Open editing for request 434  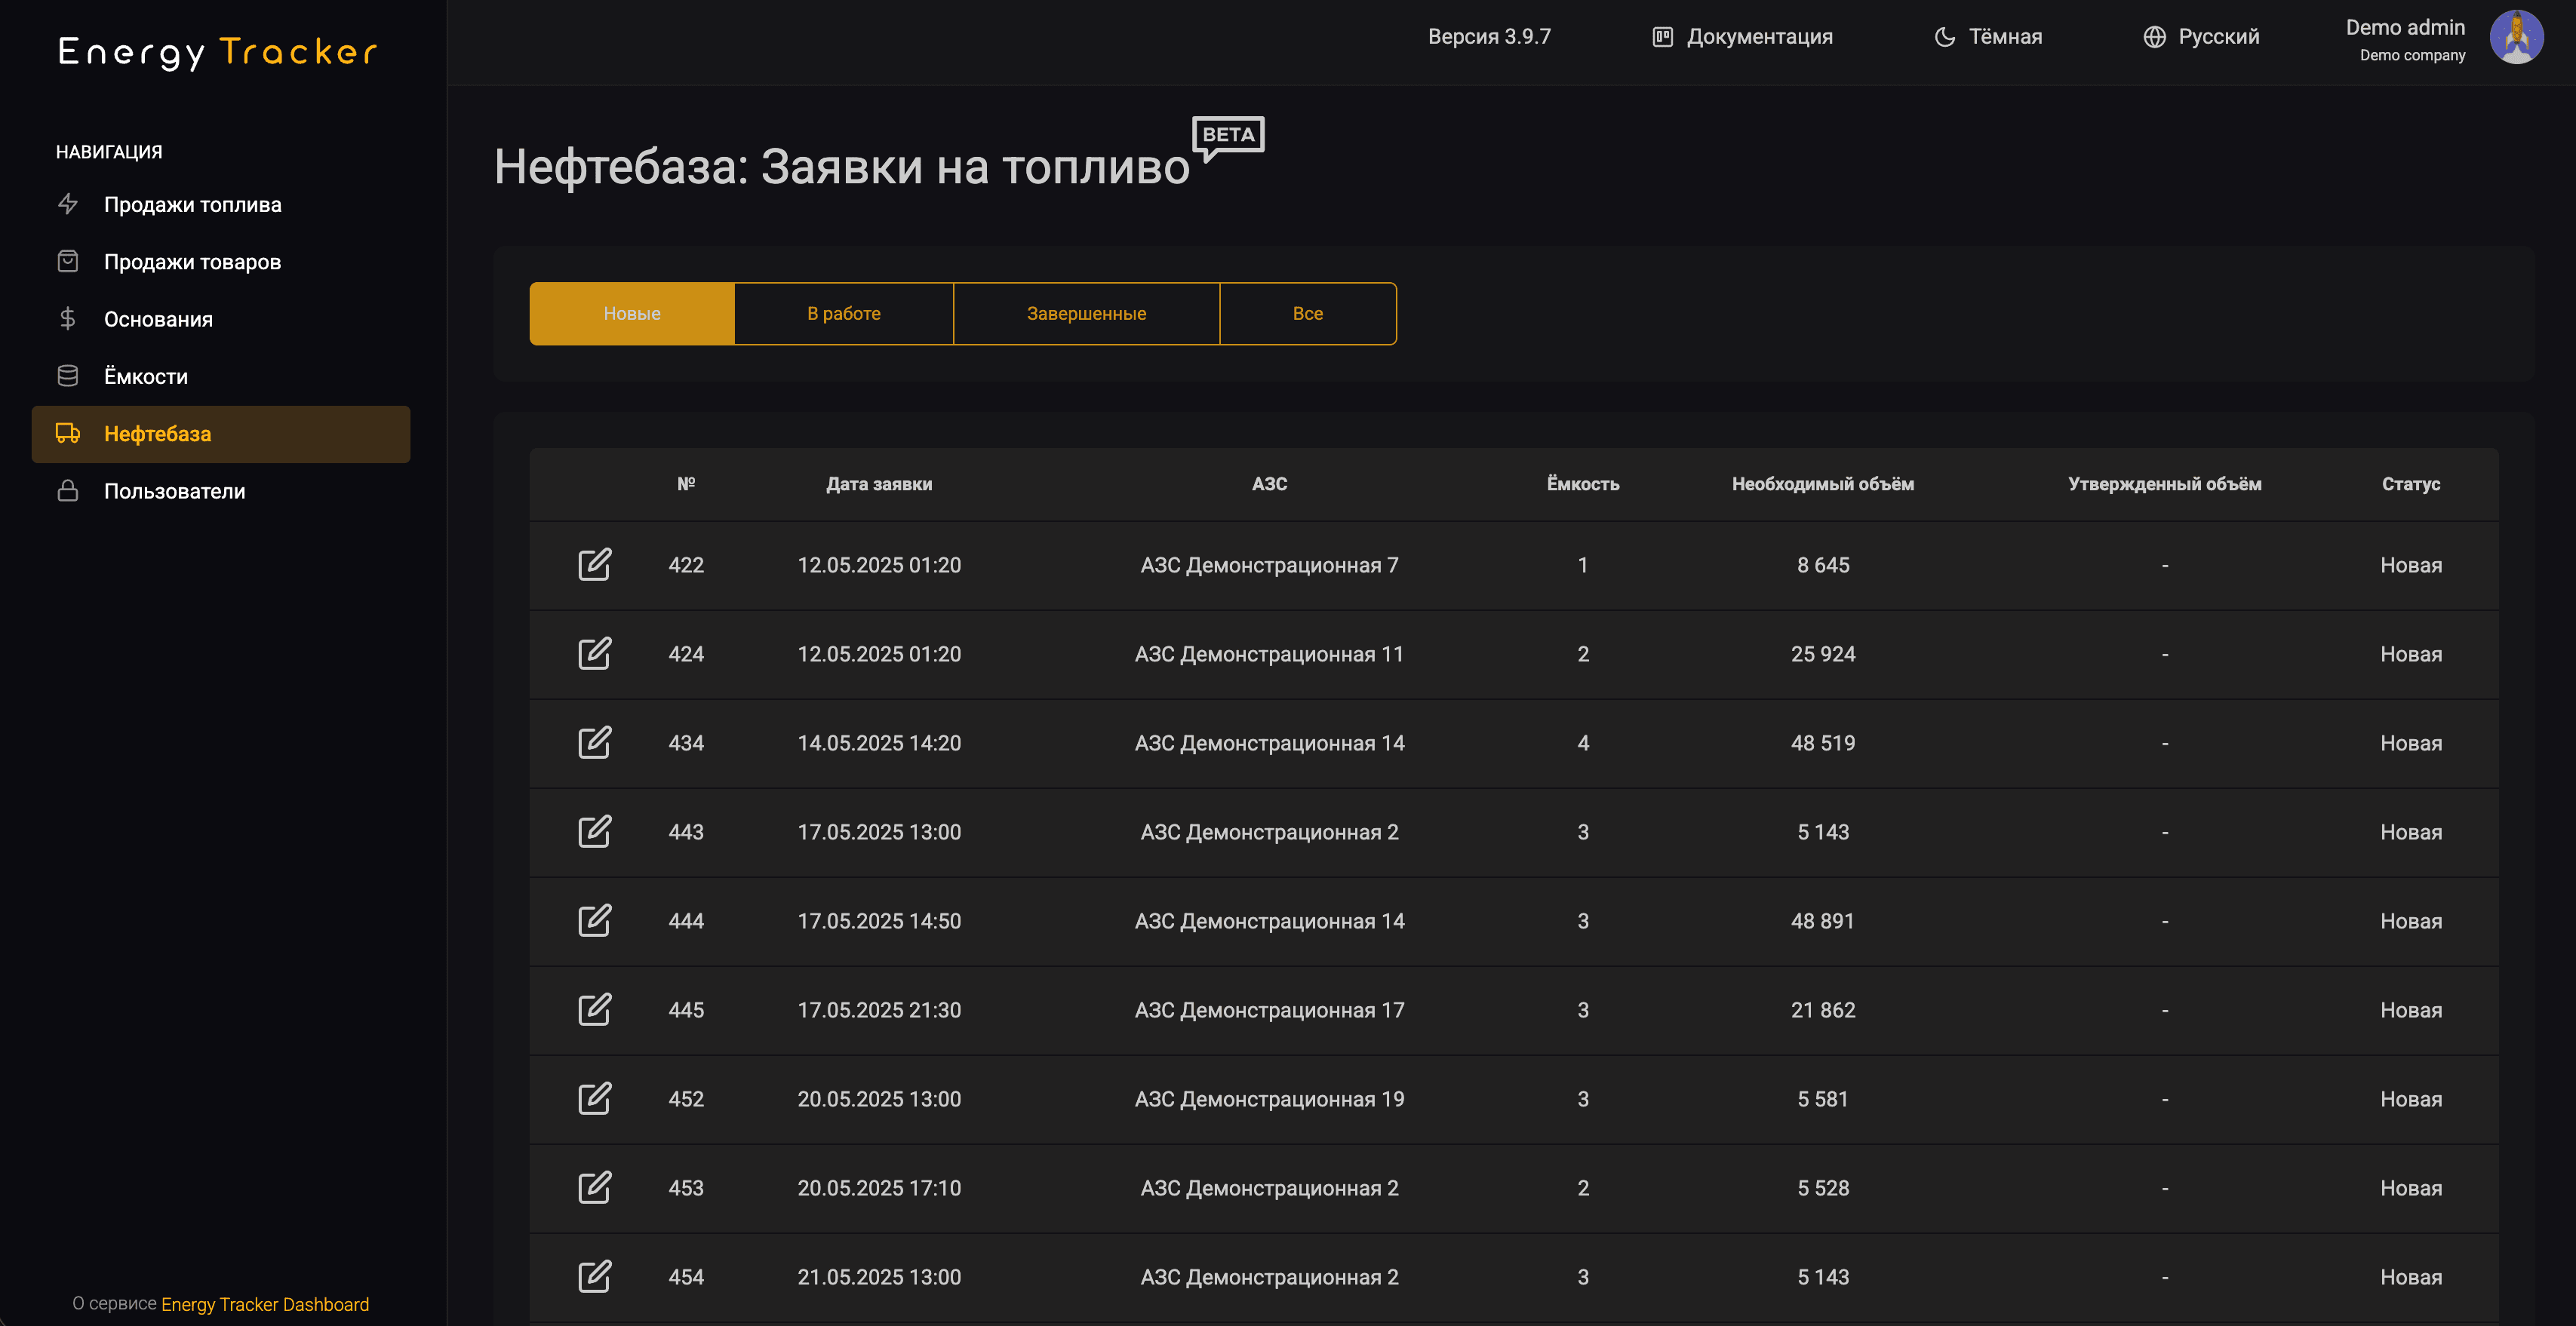point(595,743)
